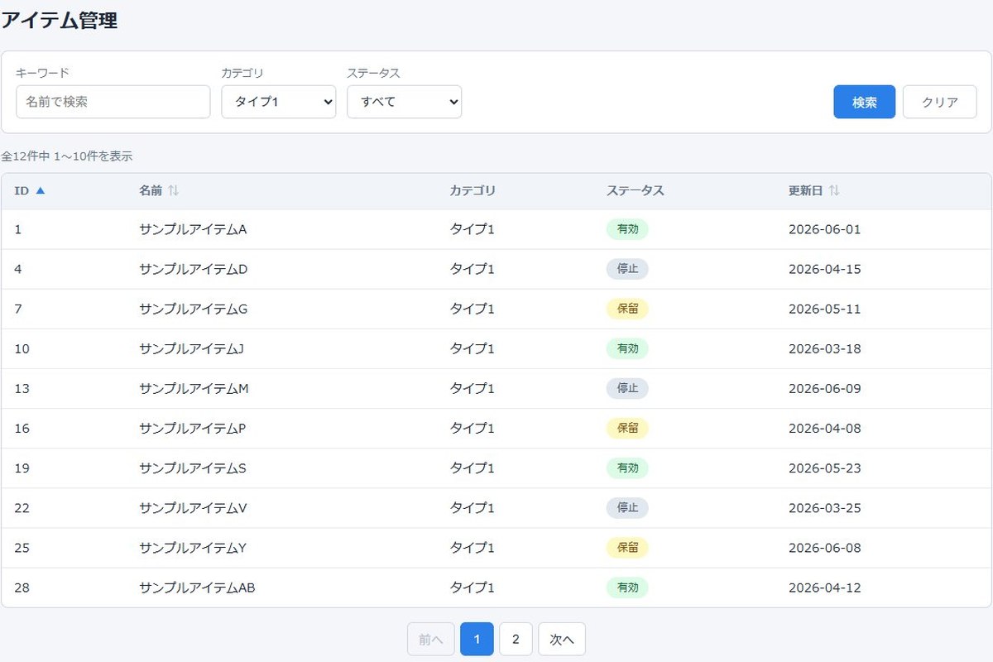993x662 pixels.
Task: Click the 前へ pagination button
Action: pos(431,639)
